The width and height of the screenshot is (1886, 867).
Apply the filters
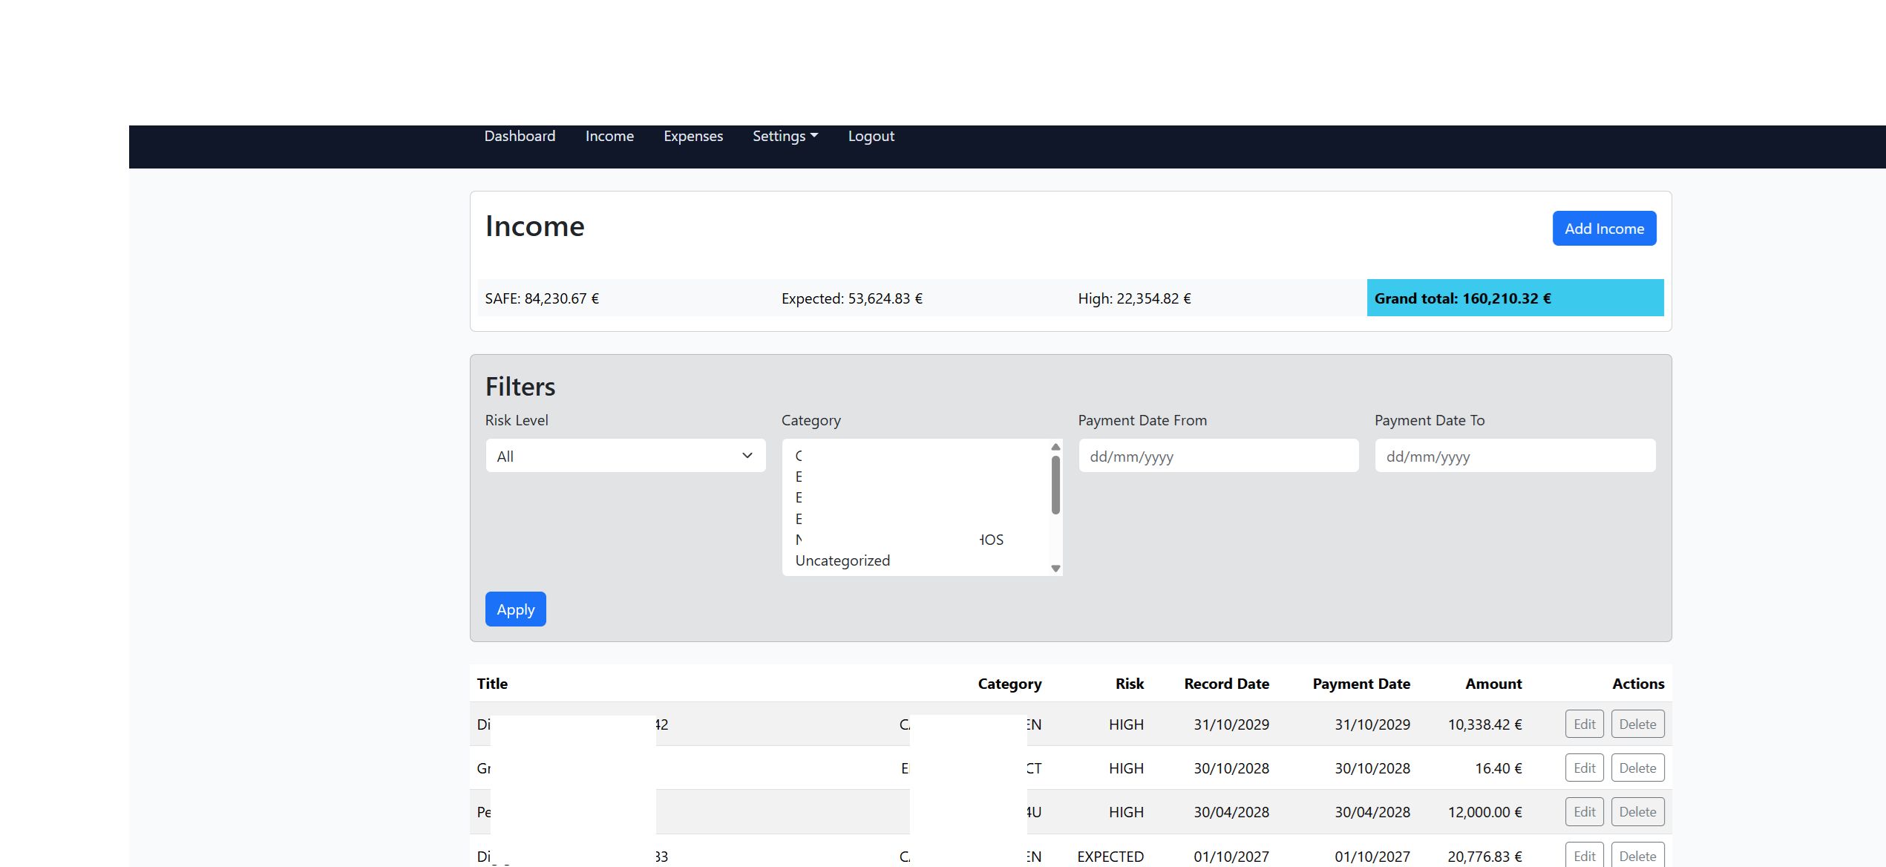click(515, 609)
